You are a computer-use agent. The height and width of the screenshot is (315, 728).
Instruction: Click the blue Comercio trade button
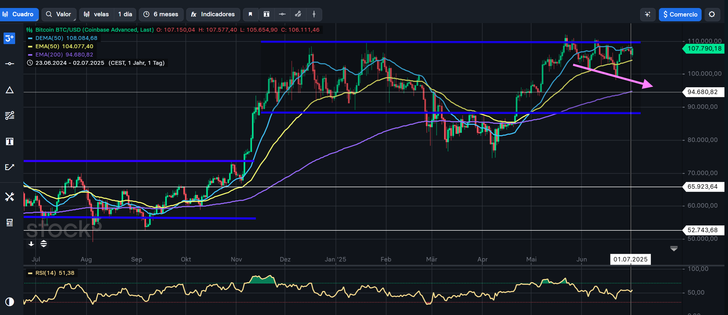click(680, 14)
